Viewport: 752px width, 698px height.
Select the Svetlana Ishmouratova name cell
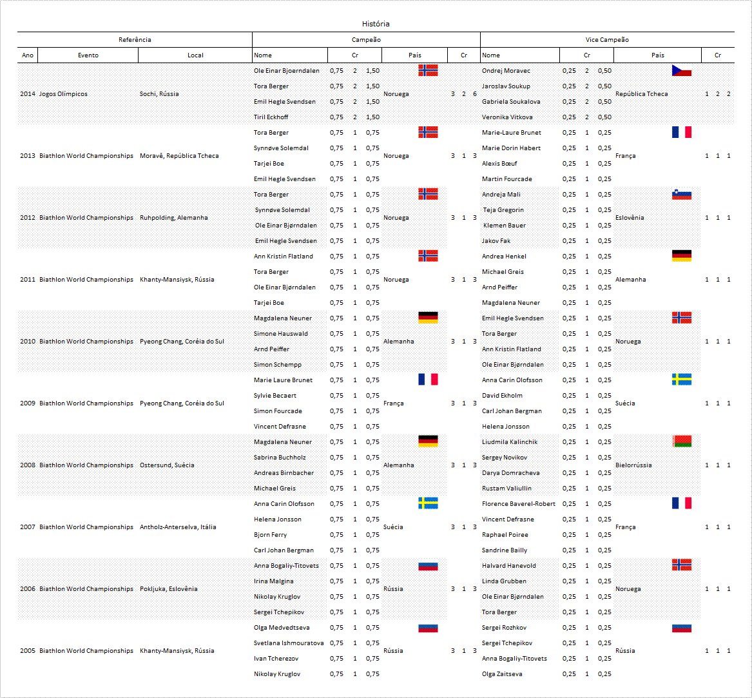tap(289, 643)
